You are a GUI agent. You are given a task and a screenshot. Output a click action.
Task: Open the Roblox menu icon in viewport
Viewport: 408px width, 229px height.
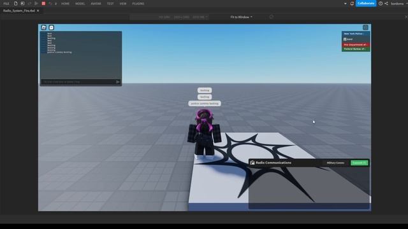point(44,27)
